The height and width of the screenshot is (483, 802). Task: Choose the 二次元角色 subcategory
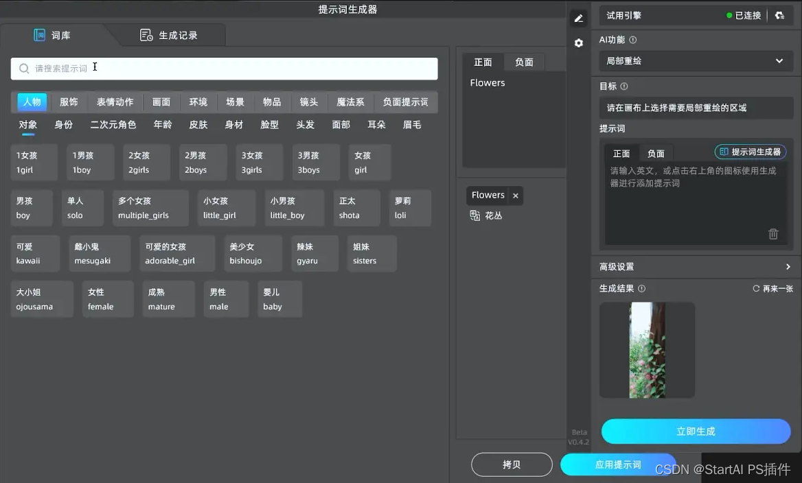[x=113, y=125]
